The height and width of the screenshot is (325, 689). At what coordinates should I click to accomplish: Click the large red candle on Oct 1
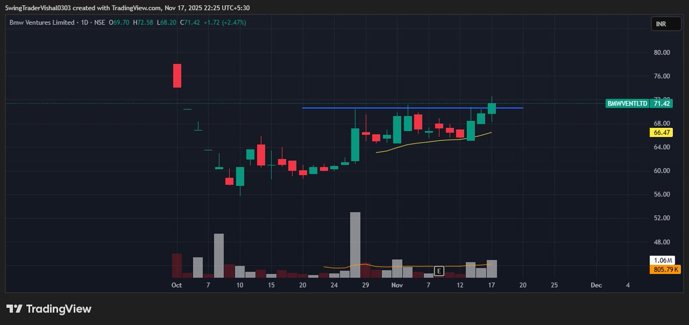pos(177,76)
